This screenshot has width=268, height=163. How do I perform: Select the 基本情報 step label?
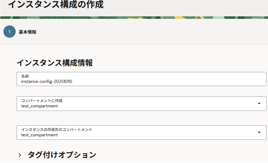[27, 32]
